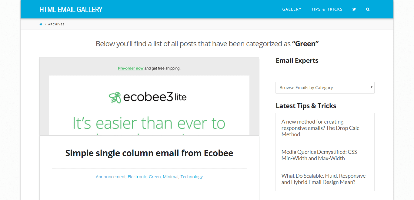The width and height of the screenshot is (414, 200).
Task: Open the 'Simple single column email from Ecobee' post title
Action: 149,153
